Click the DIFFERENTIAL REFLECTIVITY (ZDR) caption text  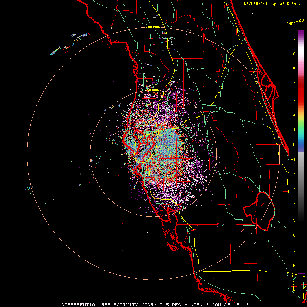(109, 305)
